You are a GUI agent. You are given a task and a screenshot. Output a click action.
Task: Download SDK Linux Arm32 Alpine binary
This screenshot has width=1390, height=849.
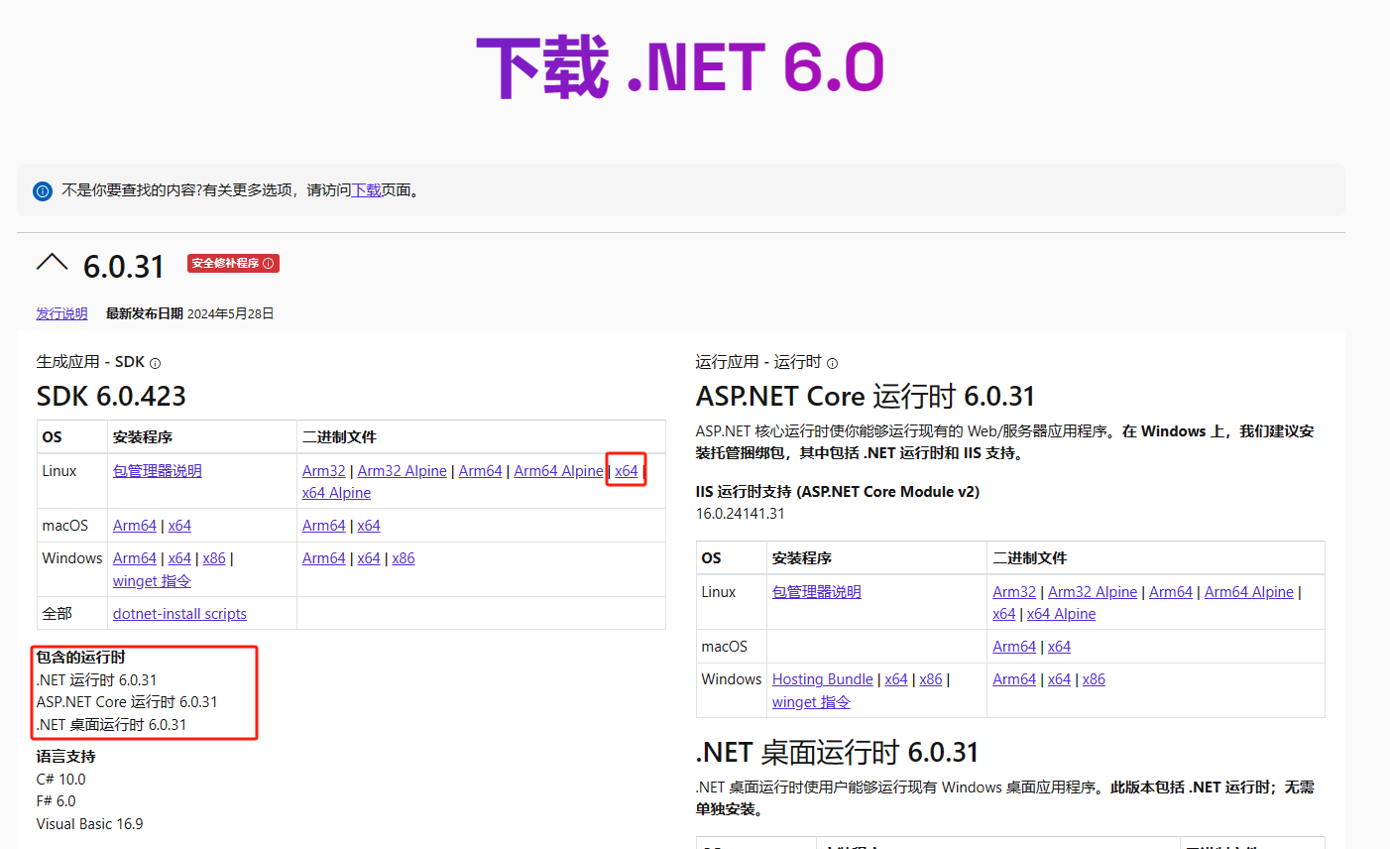(x=402, y=471)
